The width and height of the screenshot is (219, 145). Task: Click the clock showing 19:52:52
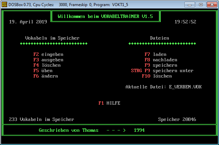(x=185, y=22)
